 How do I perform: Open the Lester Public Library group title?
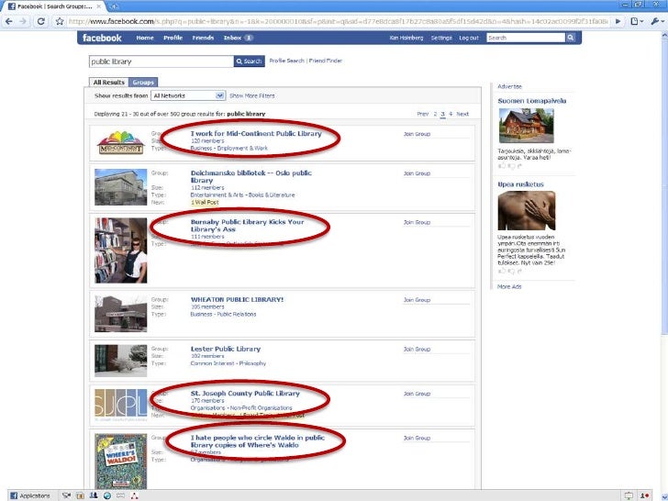tap(226, 349)
